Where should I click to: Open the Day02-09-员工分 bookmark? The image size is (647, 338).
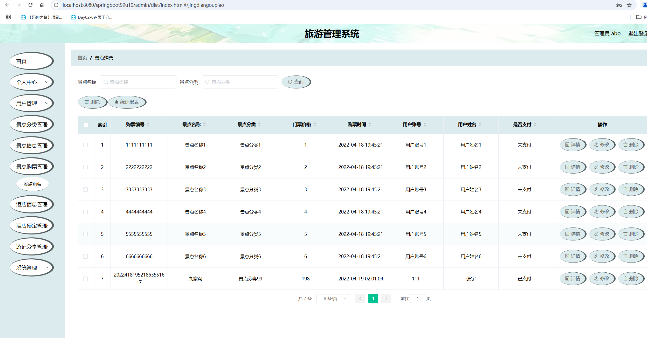coord(92,17)
